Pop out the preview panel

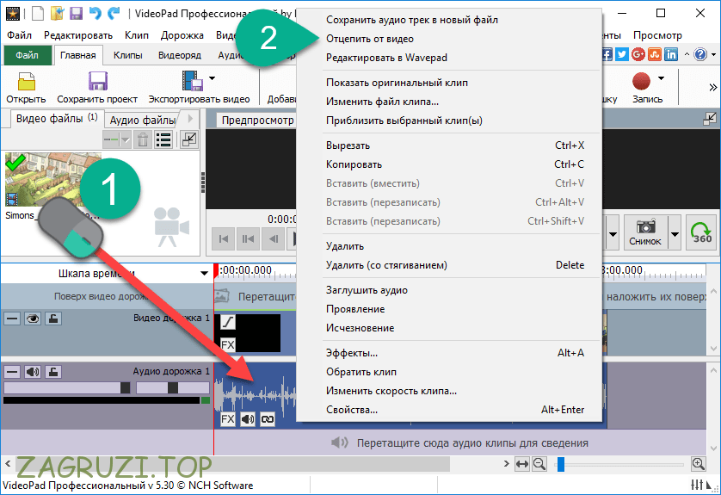point(710,119)
